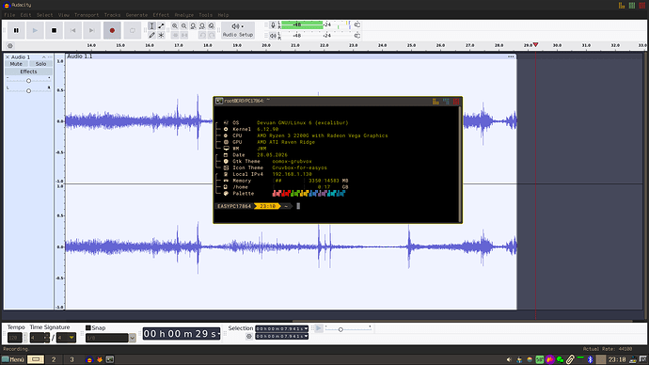This screenshot has height=365, width=649.
Task: Toggle the Loop button
Action: pyautogui.click(x=133, y=31)
